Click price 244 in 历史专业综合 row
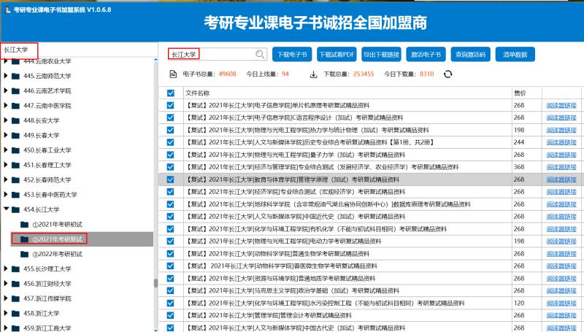Viewport: 584px width, 332px height. (x=519, y=142)
